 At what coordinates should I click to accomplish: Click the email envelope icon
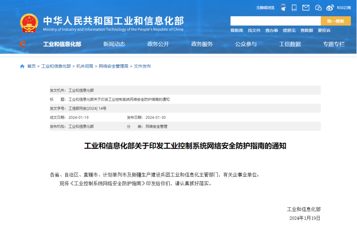(x=306, y=8)
